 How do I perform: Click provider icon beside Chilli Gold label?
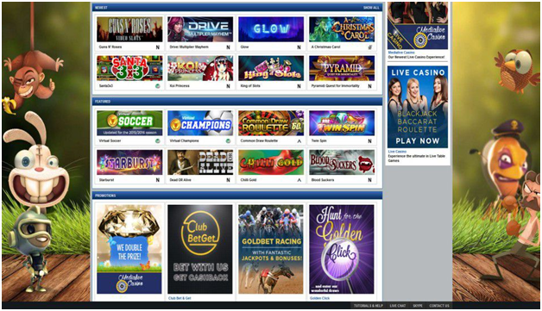pyautogui.click(x=299, y=180)
